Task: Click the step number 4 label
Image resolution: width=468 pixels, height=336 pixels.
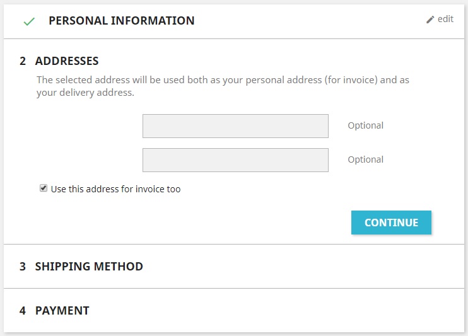Action: [x=23, y=311]
